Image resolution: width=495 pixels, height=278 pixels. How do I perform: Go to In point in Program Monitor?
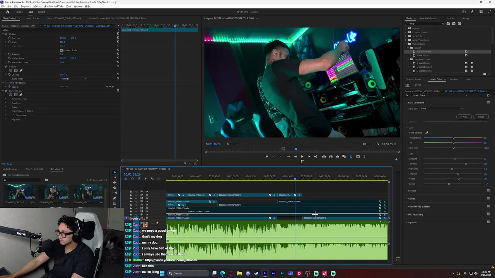click(288, 156)
